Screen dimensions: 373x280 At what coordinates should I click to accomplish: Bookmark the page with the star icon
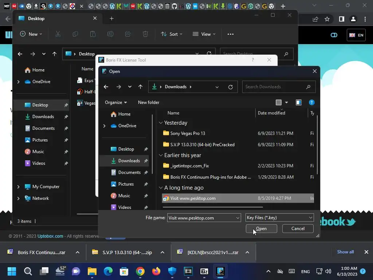click(x=327, y=19)
